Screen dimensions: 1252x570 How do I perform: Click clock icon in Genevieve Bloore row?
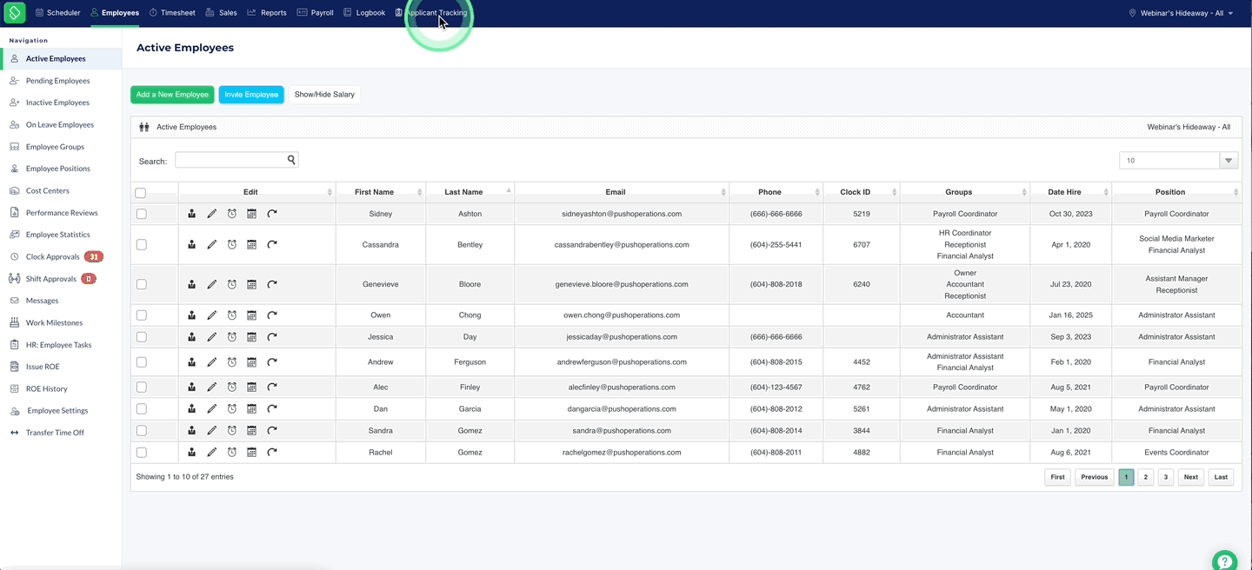click(232, 284)
